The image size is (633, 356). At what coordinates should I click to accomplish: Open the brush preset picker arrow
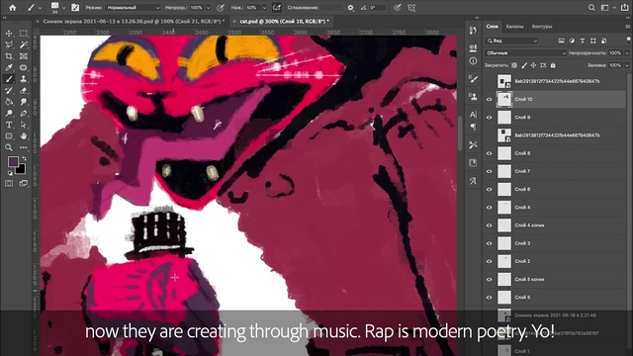[63, 8]
